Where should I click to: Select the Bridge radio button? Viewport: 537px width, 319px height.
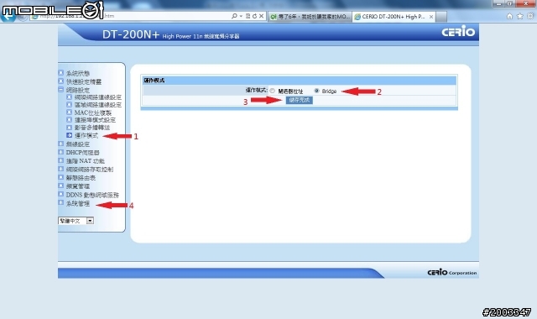316,91
